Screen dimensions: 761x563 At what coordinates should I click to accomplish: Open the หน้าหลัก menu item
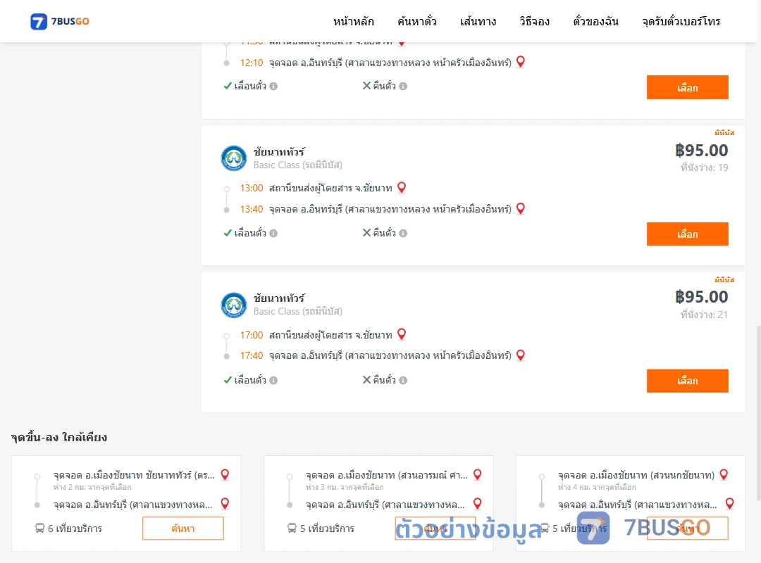click(353, 21)
